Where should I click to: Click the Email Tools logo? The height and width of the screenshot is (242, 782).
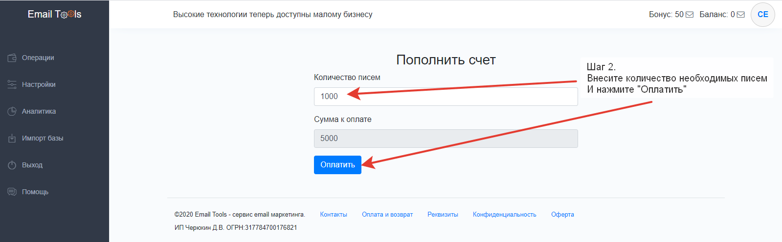pos(54,15)
